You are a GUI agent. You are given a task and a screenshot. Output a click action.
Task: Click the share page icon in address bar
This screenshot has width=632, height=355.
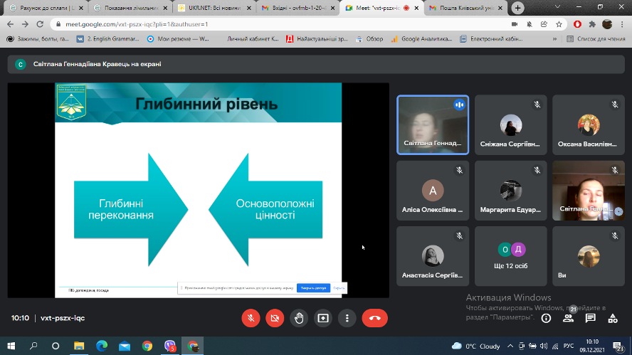point(544,24)
